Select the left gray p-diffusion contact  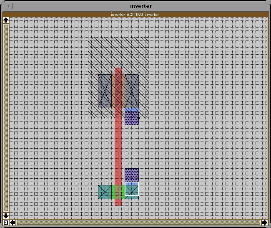click(x=105, y=91)
